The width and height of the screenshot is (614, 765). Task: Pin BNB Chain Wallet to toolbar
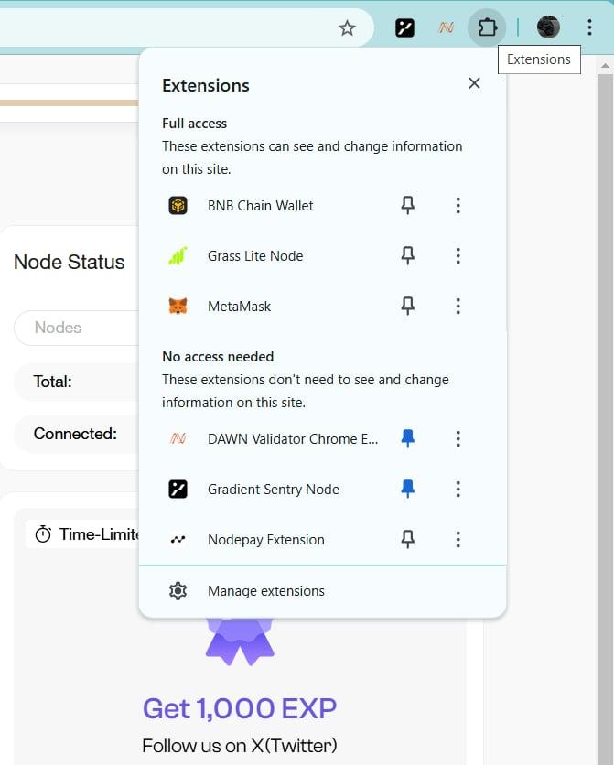(x=408, y=206)
